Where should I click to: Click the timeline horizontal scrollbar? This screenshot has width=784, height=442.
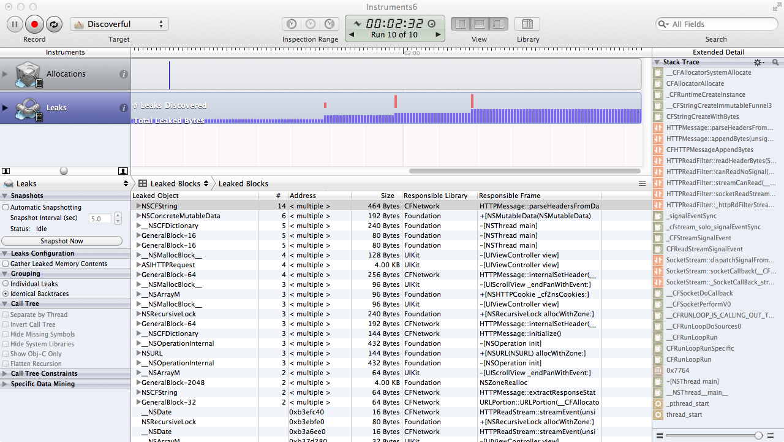(524, 171)
